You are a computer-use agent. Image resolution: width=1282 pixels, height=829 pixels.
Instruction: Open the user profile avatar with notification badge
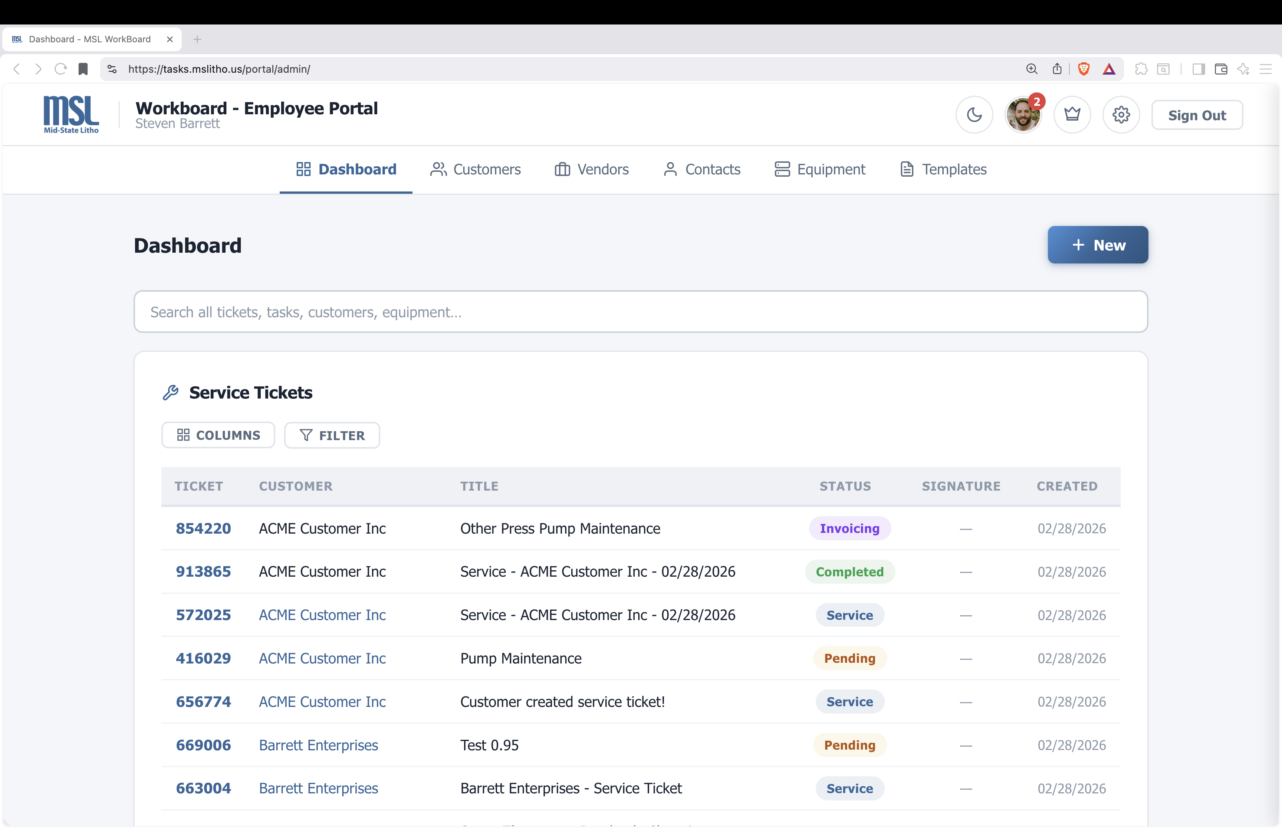[x=1023, y=115]
